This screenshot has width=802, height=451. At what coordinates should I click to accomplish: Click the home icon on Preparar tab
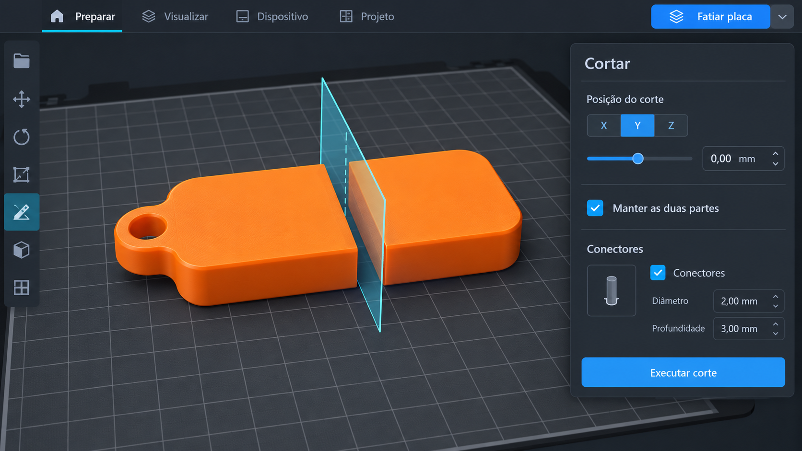(57, 16)
